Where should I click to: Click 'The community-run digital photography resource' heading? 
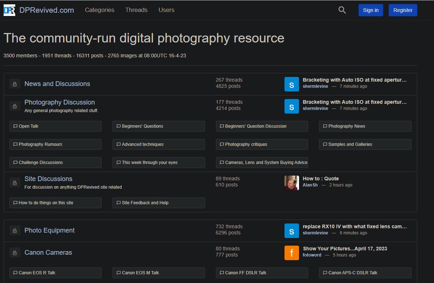[144, 38]
